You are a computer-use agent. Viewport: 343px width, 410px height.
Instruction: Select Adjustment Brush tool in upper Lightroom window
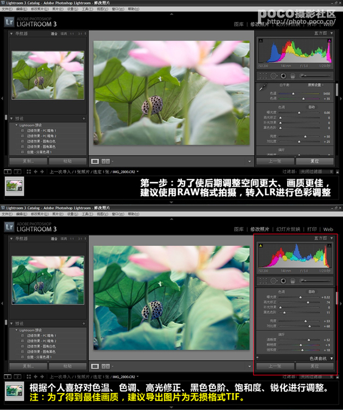(316, 76)
